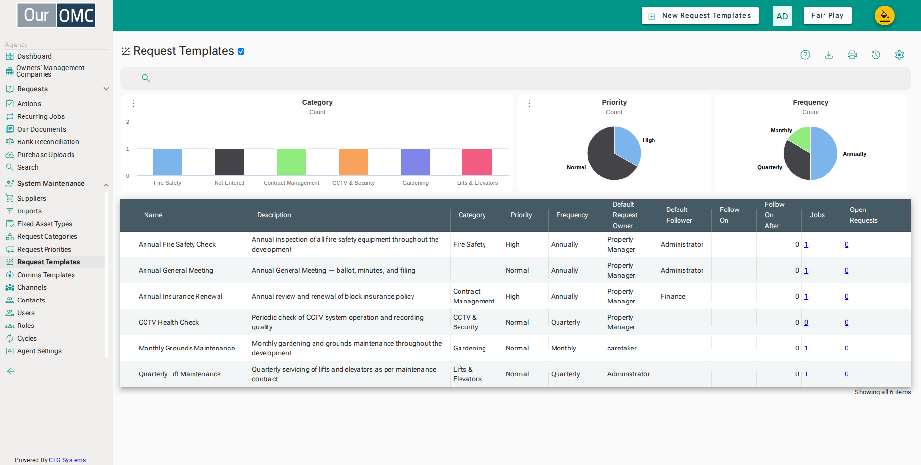Click the blue Fire Safety bar
Screen dimensions: 921x465
168,162
